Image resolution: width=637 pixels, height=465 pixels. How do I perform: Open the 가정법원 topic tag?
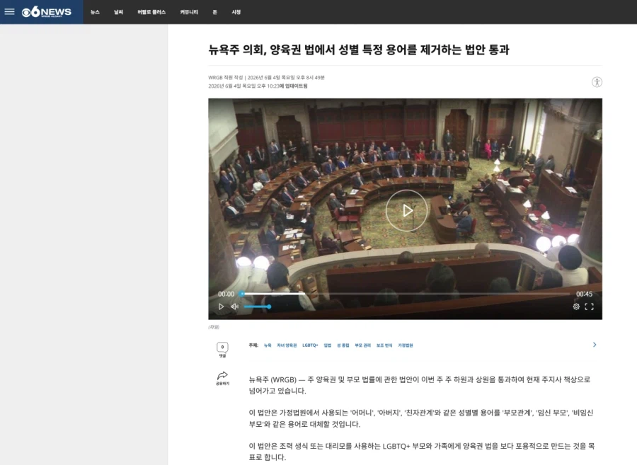[x=406, y=345]
